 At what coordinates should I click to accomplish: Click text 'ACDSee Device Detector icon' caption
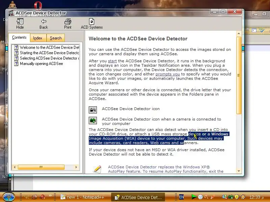pyautogui.click(x=131, y=109)
